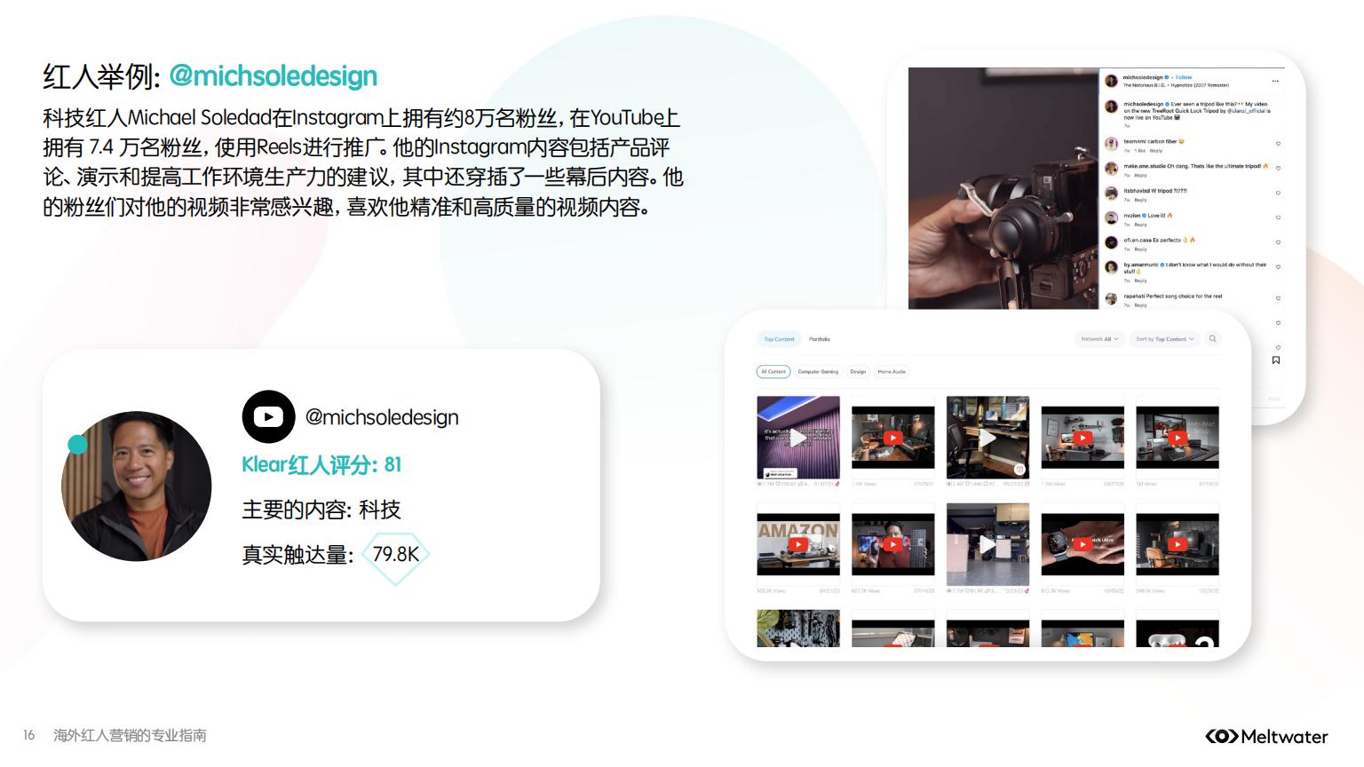The height and width of the screenshot is (767, 1364).
Task: Play the AMAZON desk setup YouTube video
Action: click(798, 545)
